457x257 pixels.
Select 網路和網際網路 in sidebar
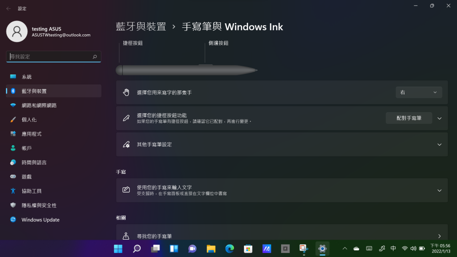point(39,105)
